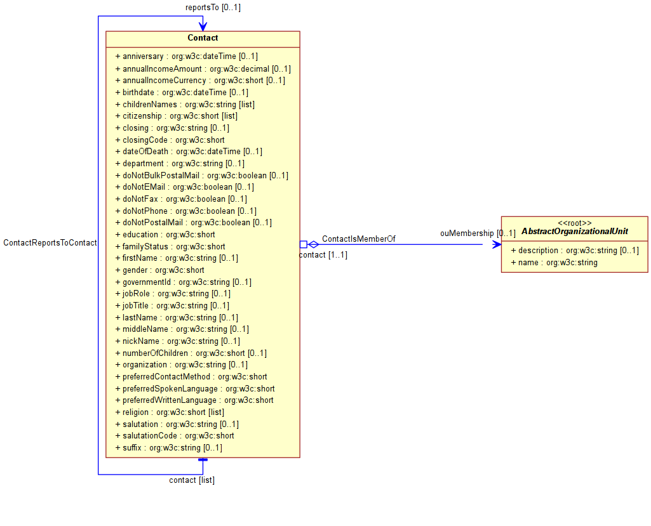Screen dimensions: 651x526
Task: Select the AbstractOrganizationalUnit class title
Action: coord(575,232)
